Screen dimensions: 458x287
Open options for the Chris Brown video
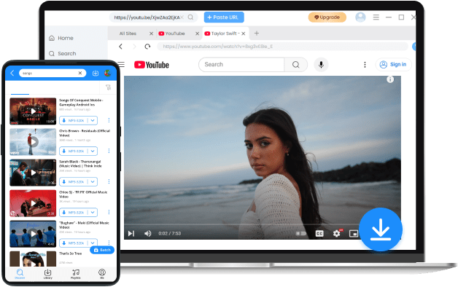(x=109, y=151)
